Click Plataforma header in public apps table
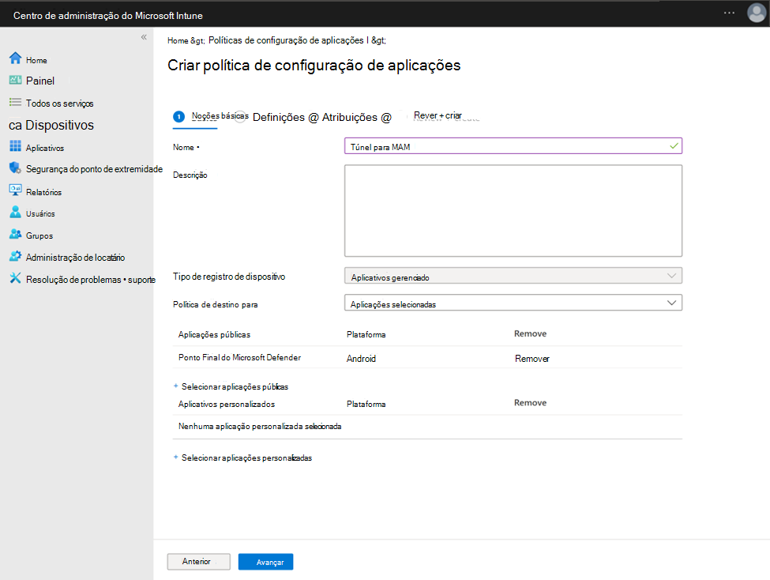 tap(366, 335)
